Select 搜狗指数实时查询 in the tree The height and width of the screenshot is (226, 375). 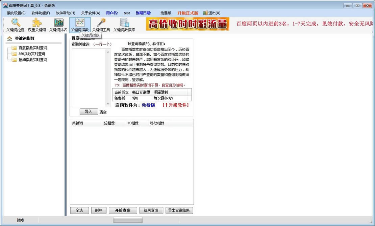tap(33, 60)
